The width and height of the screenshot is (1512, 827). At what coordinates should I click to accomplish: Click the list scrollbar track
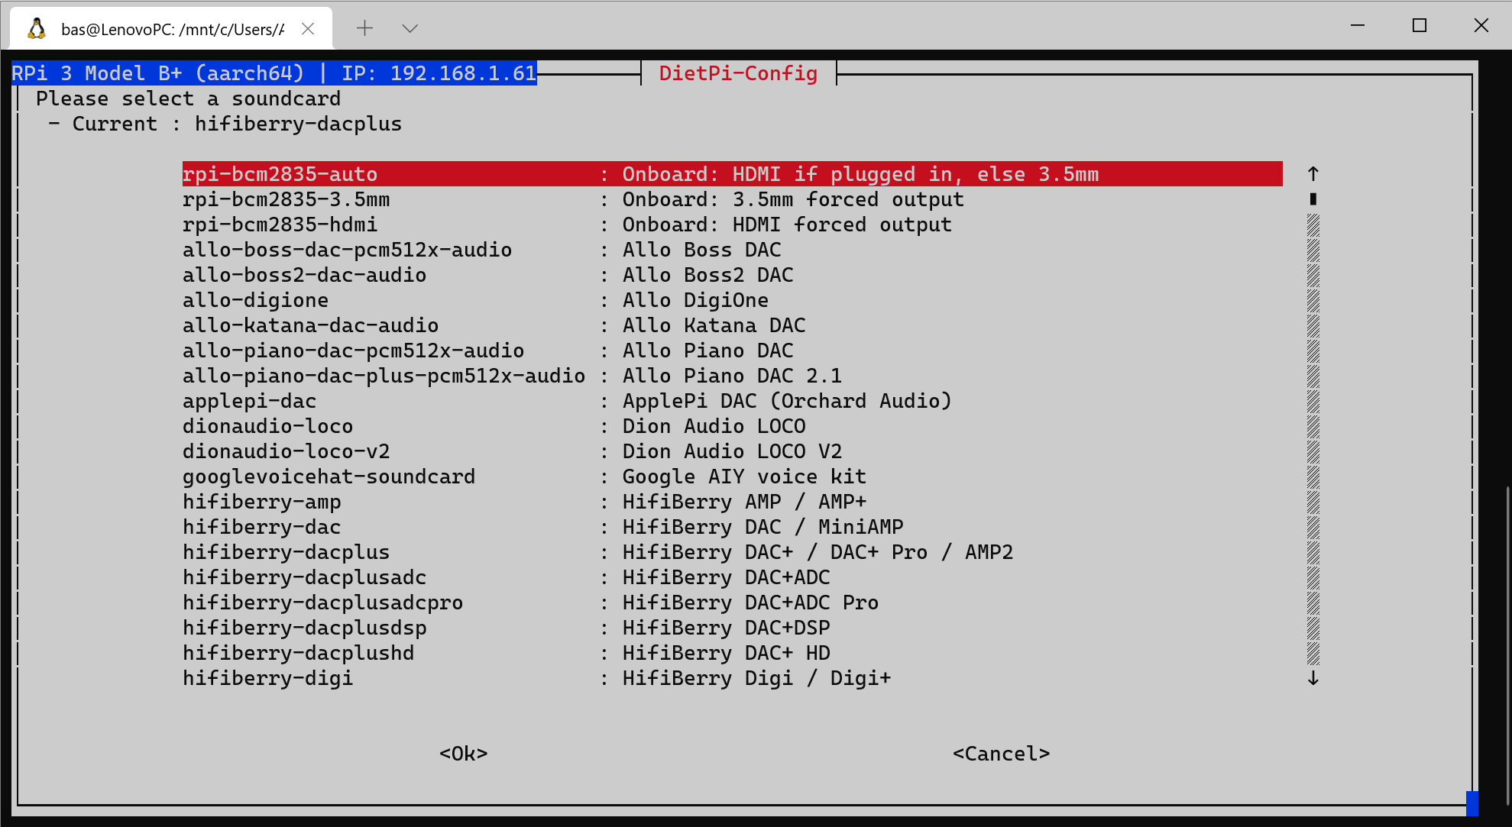click(x=1313, y=428)
